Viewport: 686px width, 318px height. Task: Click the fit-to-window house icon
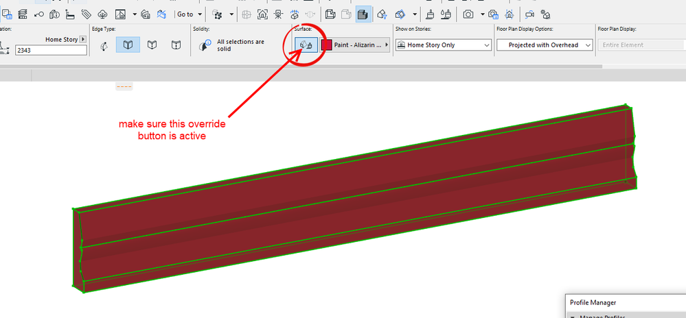tap(262, 14)
